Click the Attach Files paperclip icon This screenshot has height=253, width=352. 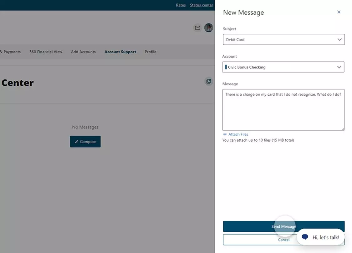224,134
